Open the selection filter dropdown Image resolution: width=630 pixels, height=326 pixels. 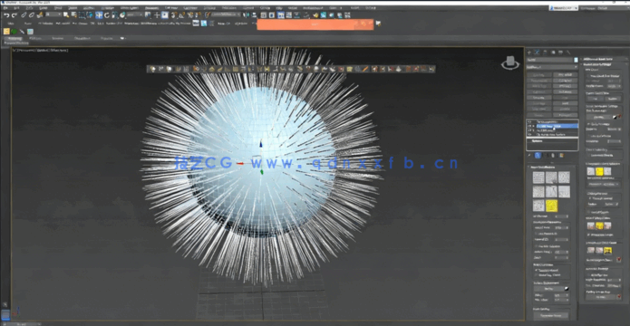(53, 14)
